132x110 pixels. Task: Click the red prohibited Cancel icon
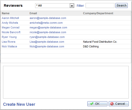112,104
